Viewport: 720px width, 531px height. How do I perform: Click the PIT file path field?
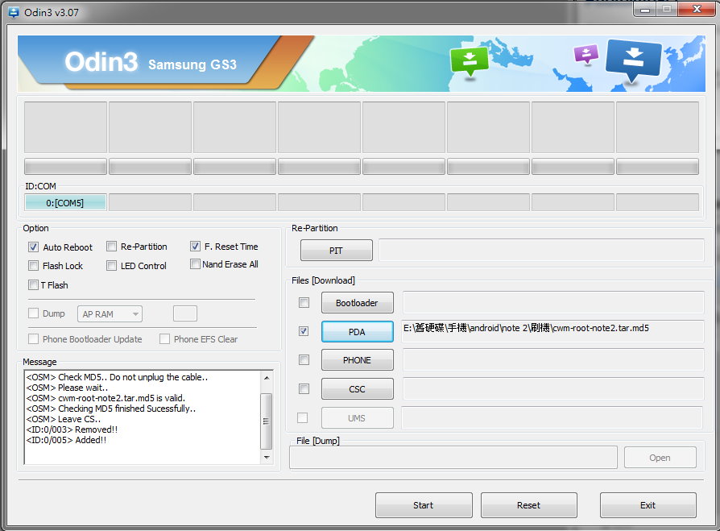point(541,250)
